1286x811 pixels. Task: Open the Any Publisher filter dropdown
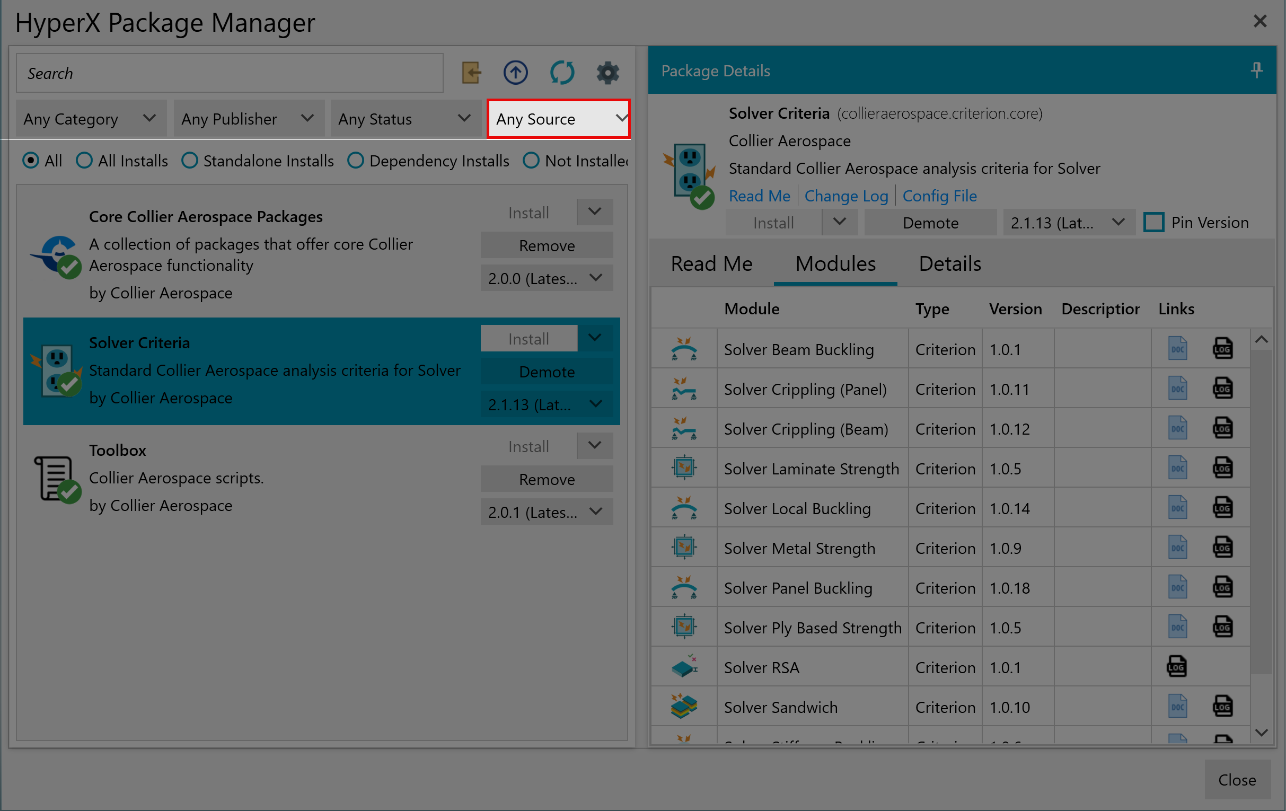point(249,119)
